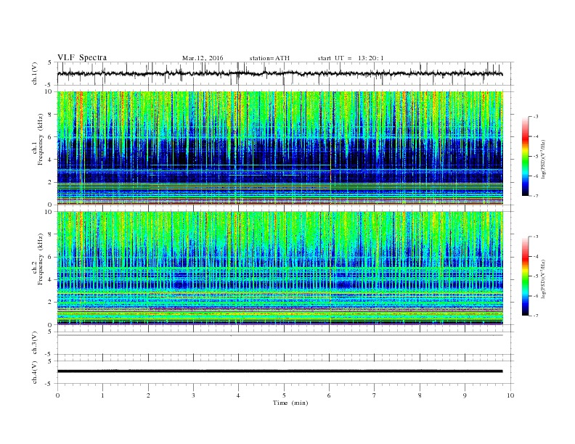Click the "6" kHz tick of ch.1 spectrogram

point(51,137)
